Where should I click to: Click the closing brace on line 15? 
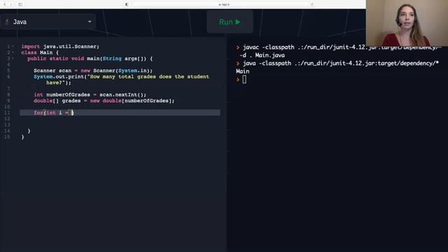coord(22,137)
